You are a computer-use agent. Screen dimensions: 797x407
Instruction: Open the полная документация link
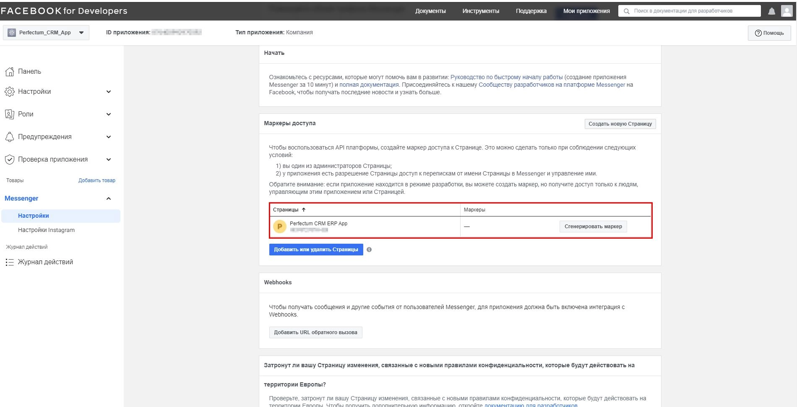click(369, 85)
